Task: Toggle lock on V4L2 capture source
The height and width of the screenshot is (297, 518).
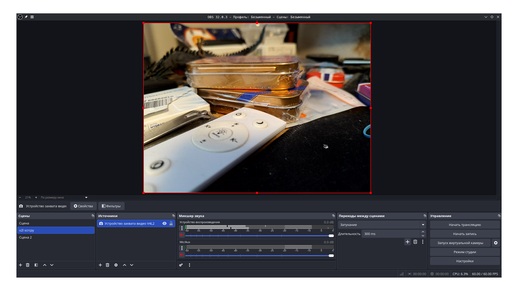Action: [x=171, y=223]
